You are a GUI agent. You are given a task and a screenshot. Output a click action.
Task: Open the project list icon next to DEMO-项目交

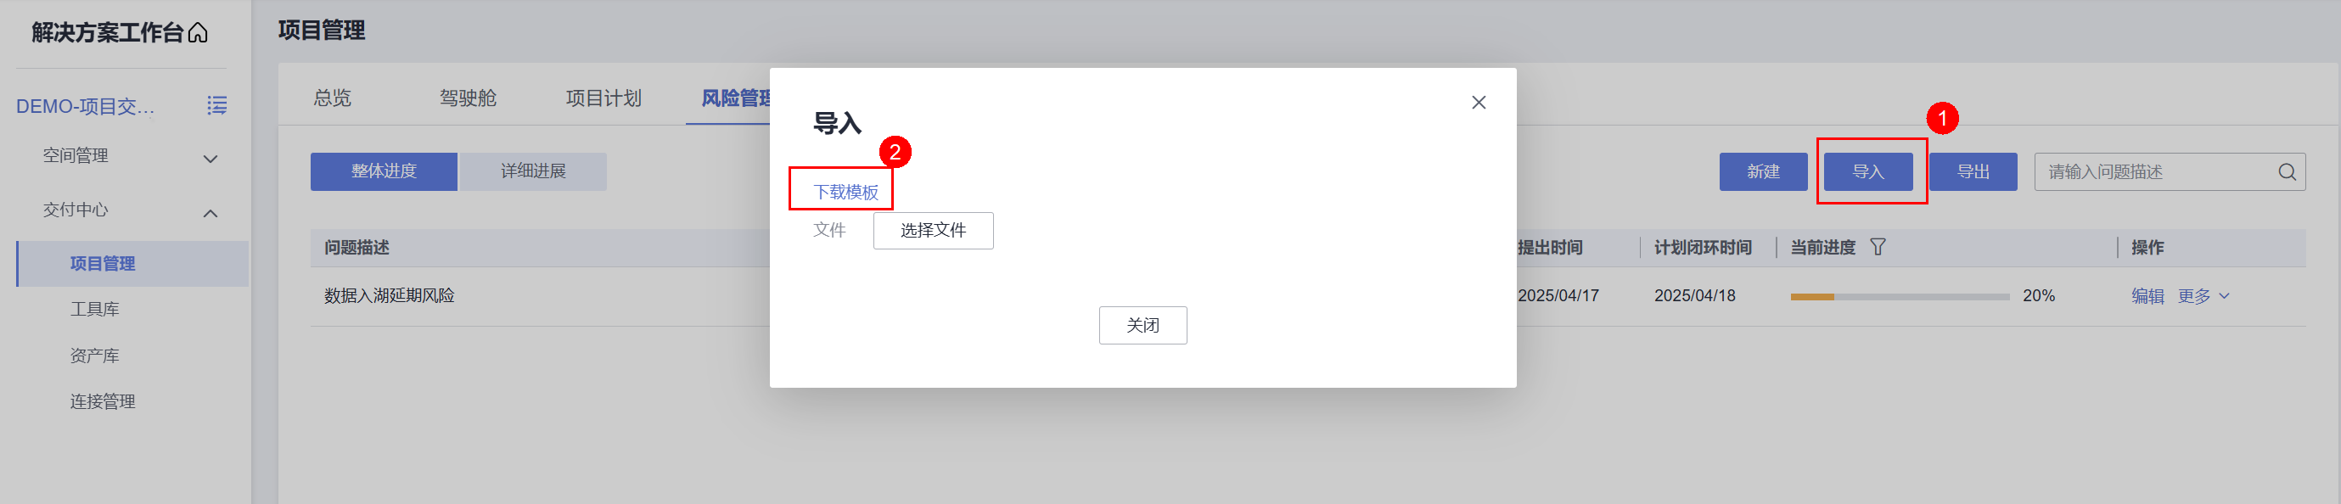tap(216, 105)
